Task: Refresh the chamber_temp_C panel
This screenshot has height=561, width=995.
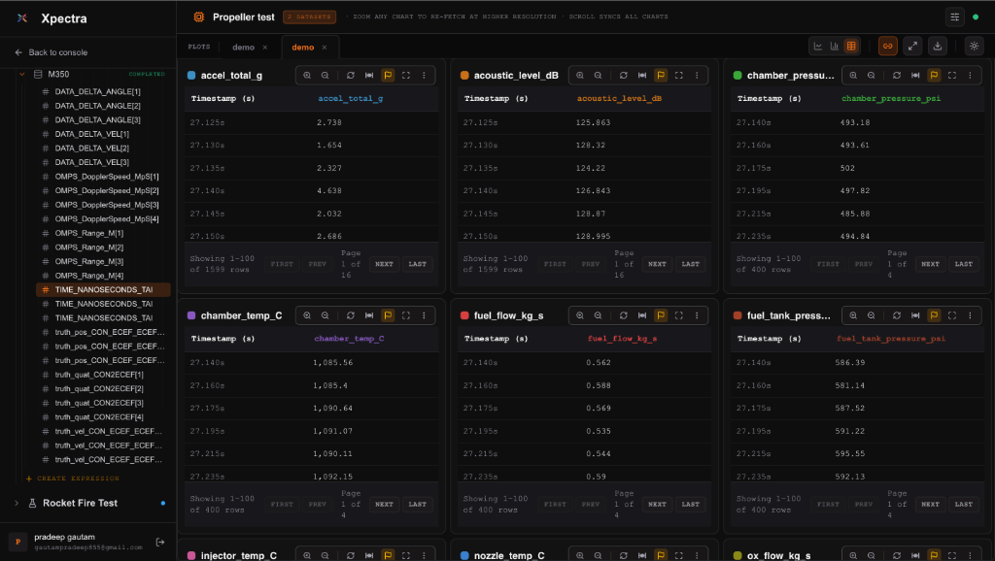Action: 350,315
